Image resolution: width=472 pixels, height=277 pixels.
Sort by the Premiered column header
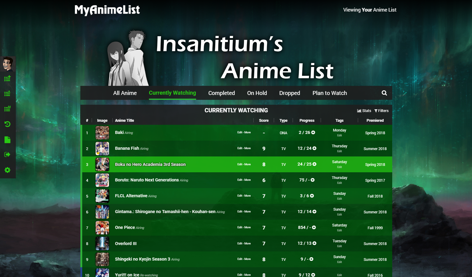click(375, 121)
